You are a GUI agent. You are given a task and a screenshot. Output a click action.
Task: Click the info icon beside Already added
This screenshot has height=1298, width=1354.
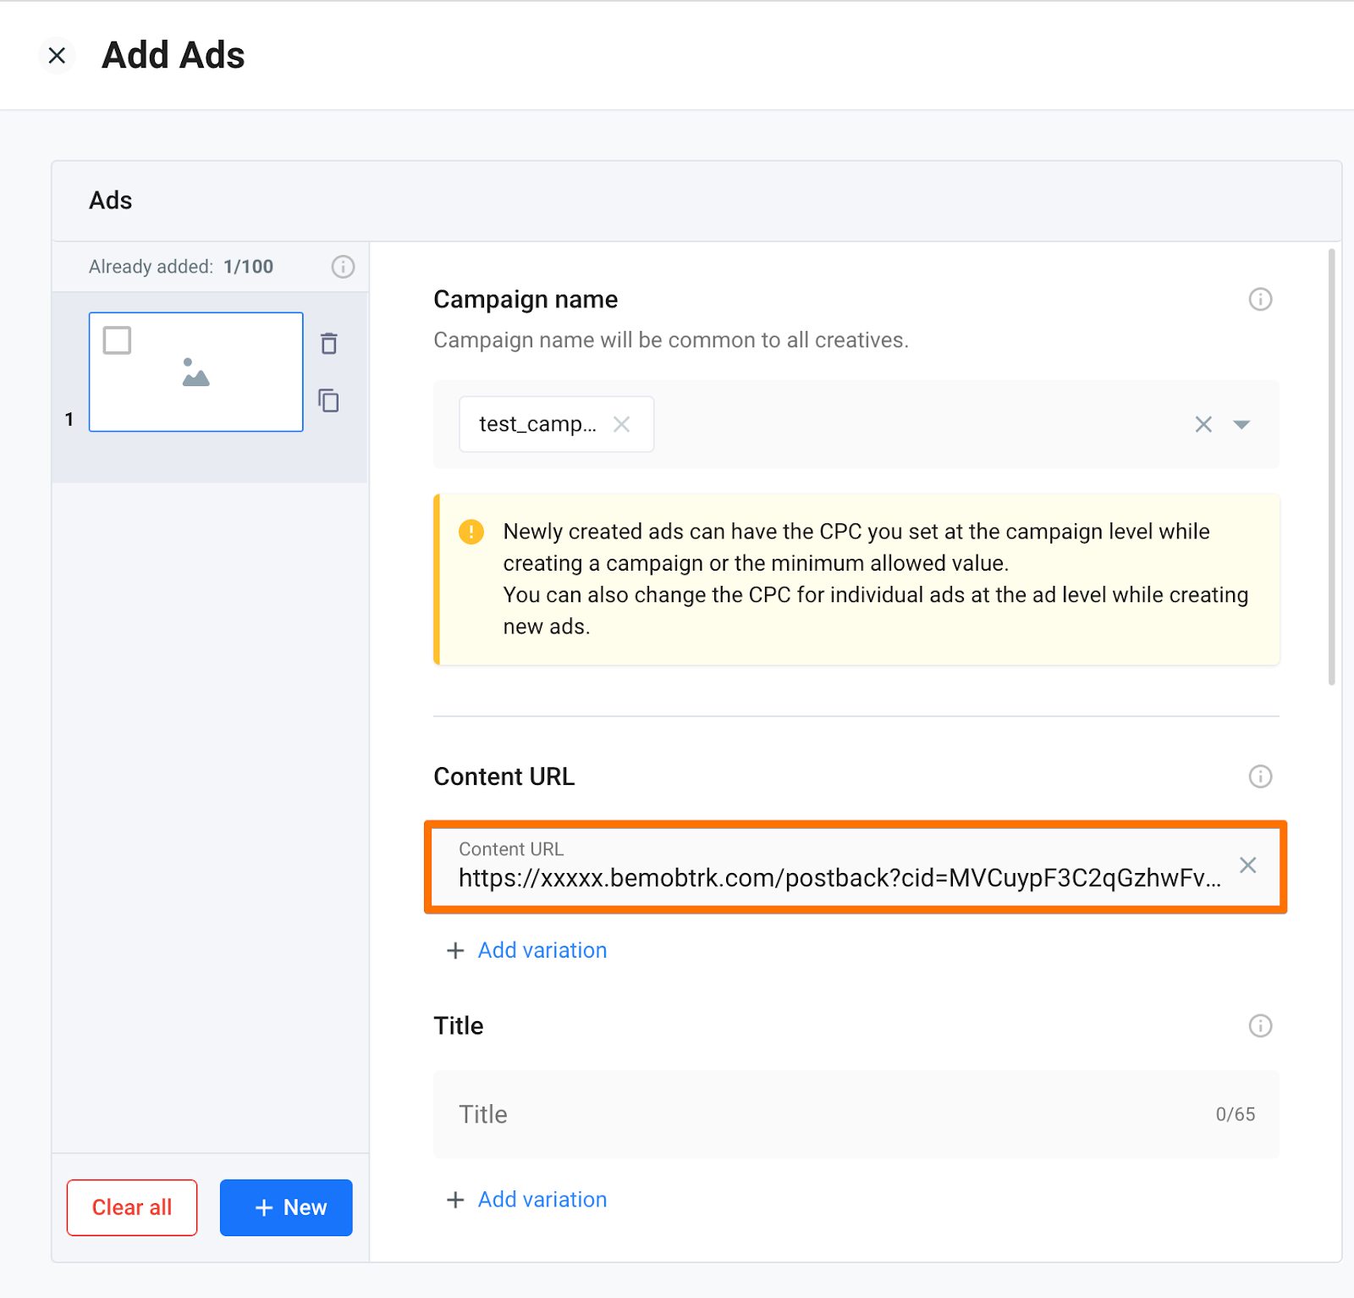(343, 267)
